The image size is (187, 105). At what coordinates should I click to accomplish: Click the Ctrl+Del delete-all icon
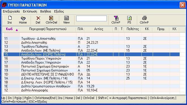51,18
